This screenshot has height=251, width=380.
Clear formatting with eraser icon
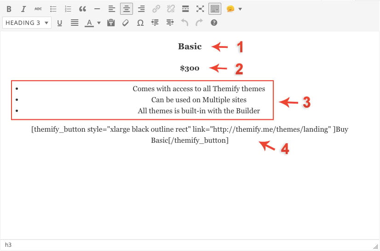point(125,23)
